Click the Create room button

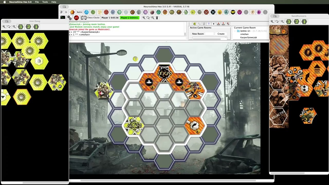click(x=221, y=34)
